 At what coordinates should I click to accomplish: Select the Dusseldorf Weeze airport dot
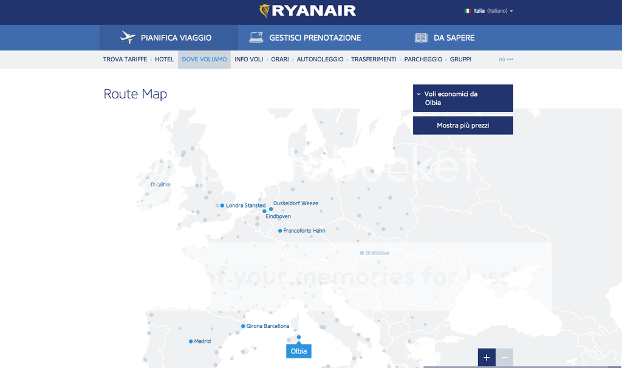click(x=271, y=209)
